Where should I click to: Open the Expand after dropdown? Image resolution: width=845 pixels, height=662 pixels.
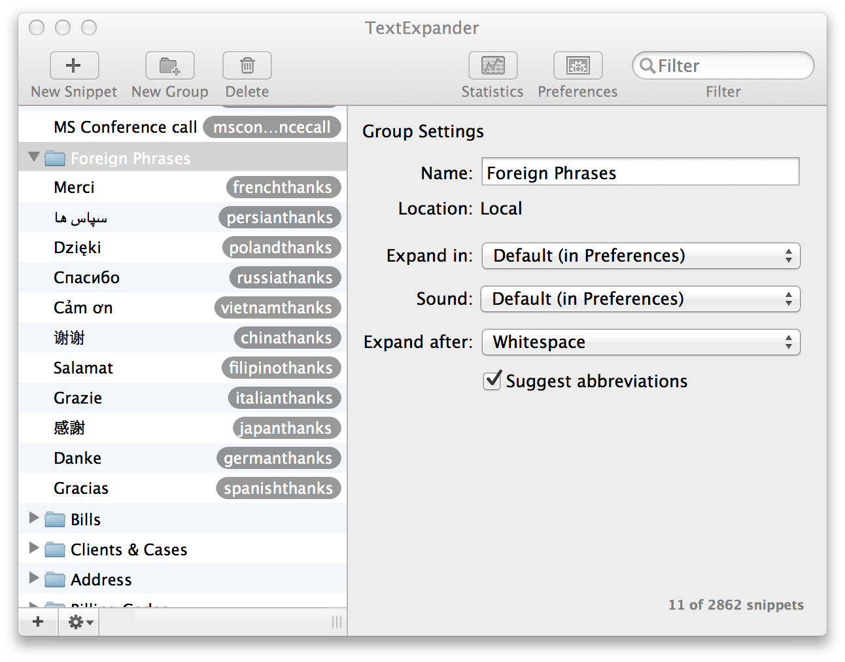641,342
